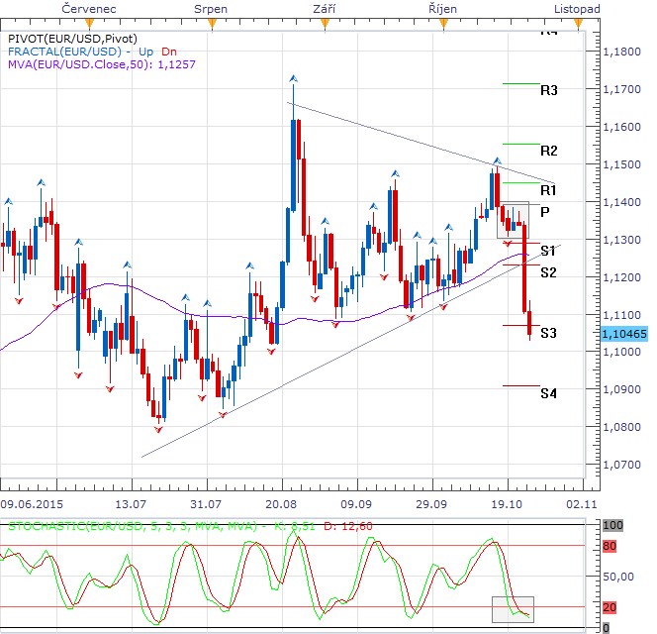Click the current price tag 1,10465
Viewport: 657px width, 634px height.
[x=623, y=335]
